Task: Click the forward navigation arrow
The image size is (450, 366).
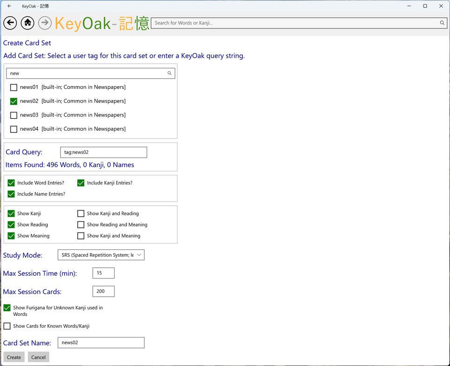Action: coord(45,23)
